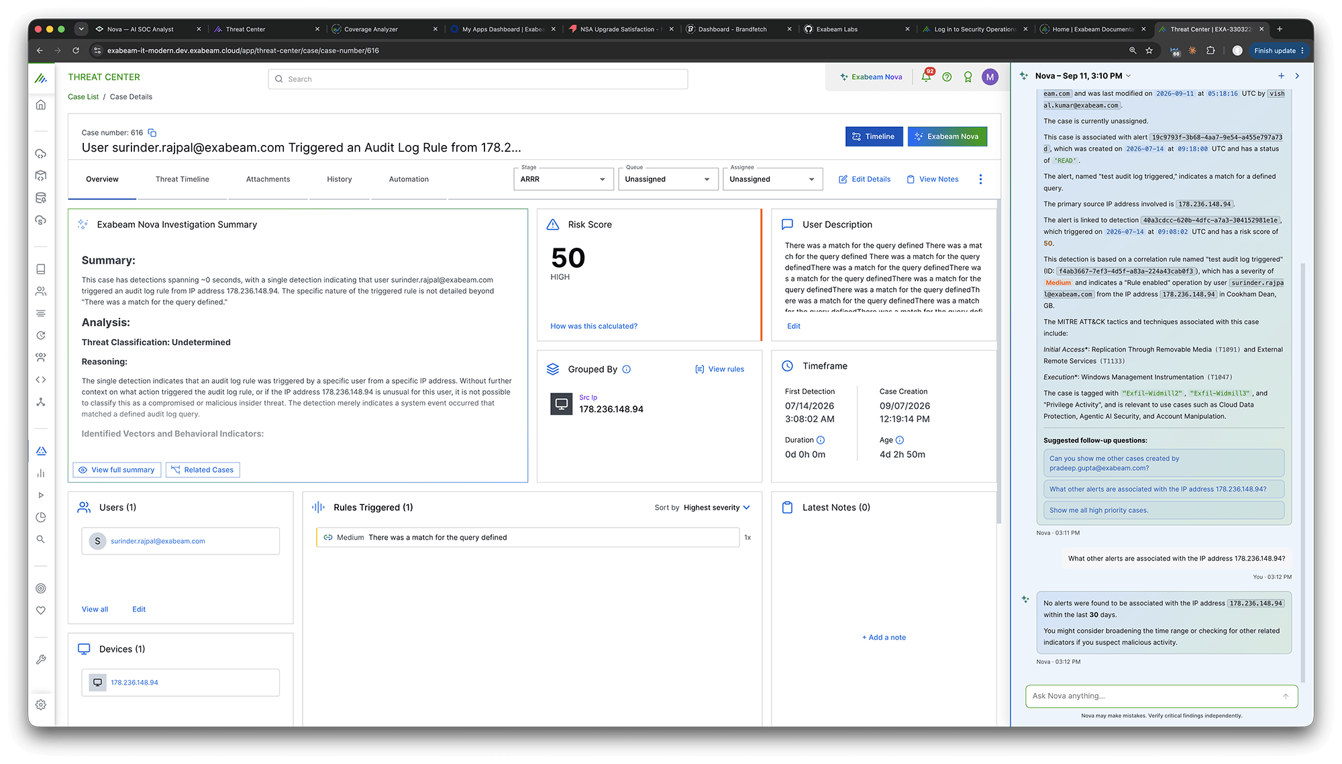Send message arrow in Ask Nova box

[1286, 696]
